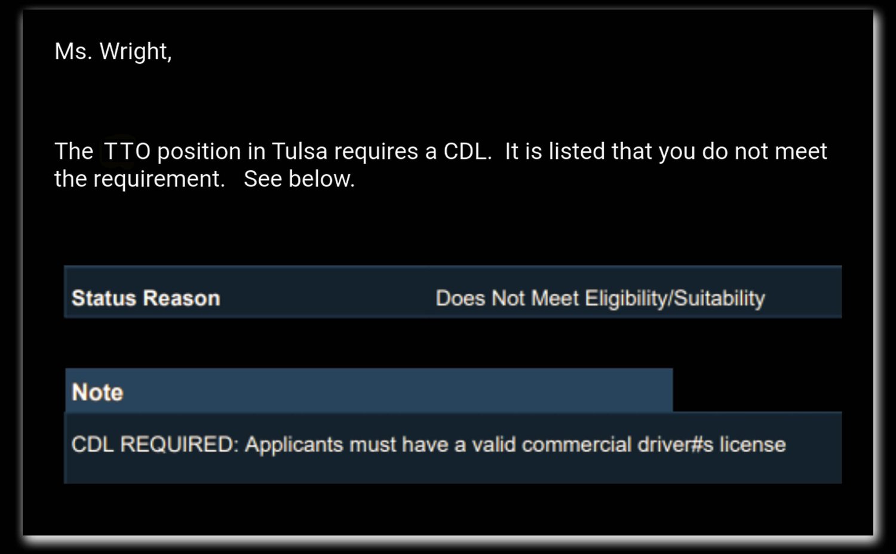Click the word "license" in the note
The image size is (896, 554).
pos(752,445)
